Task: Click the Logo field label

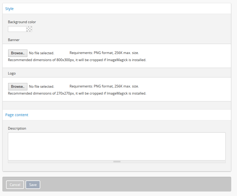Action: [x=12, y=73]
